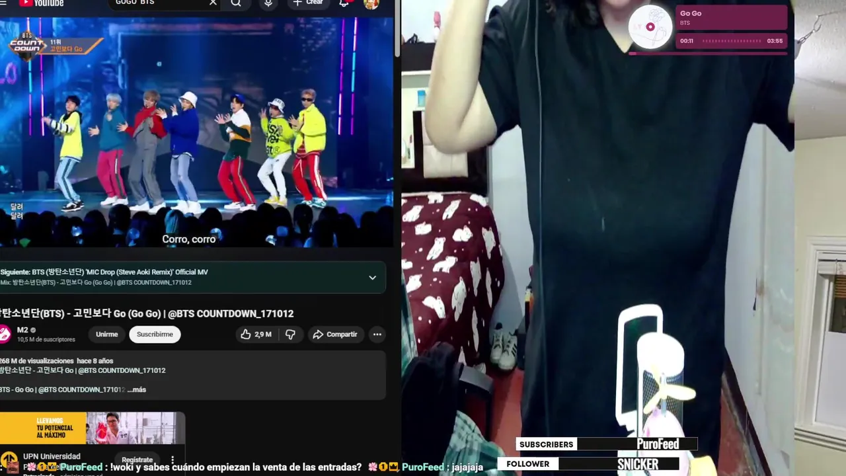
Task: Click the Suscribirme button
Action: pos(155,335)
